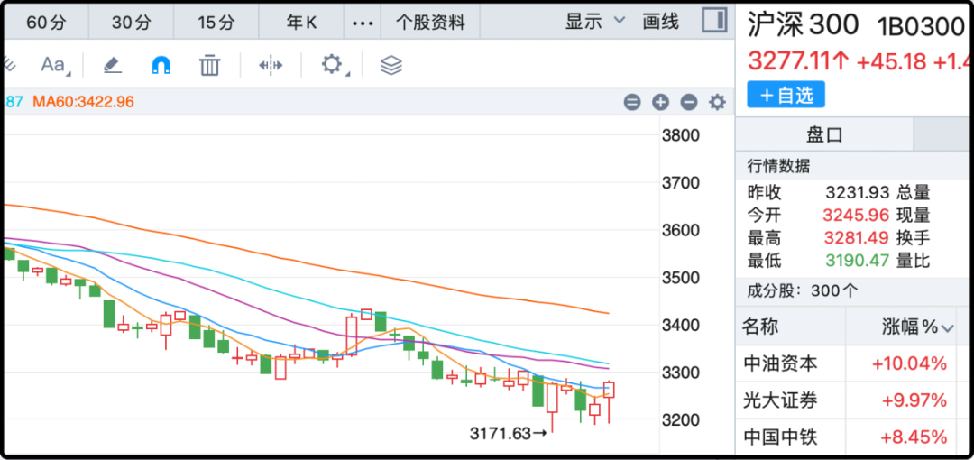Click the 1B0300 index code
974x460 pixels.
920,27
